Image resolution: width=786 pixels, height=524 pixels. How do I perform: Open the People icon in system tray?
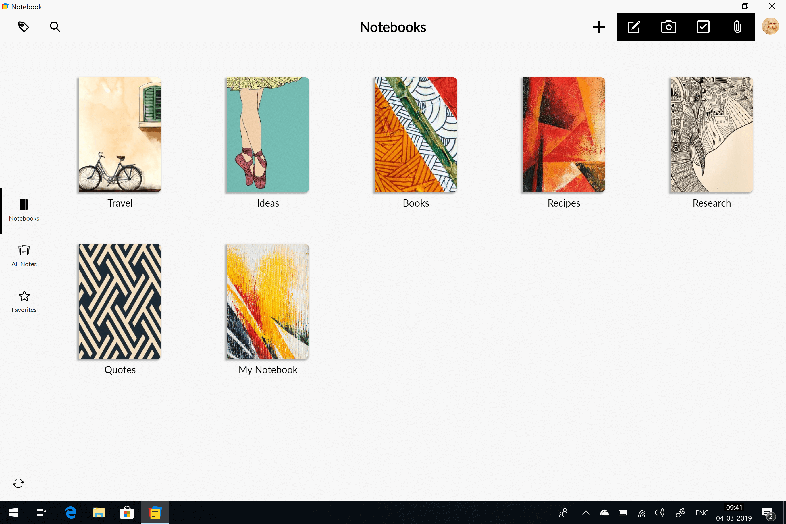(563, 513)
